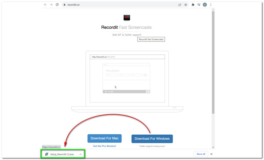Go back with the browser back arrow
264x160 pixels.
[45, 5]
